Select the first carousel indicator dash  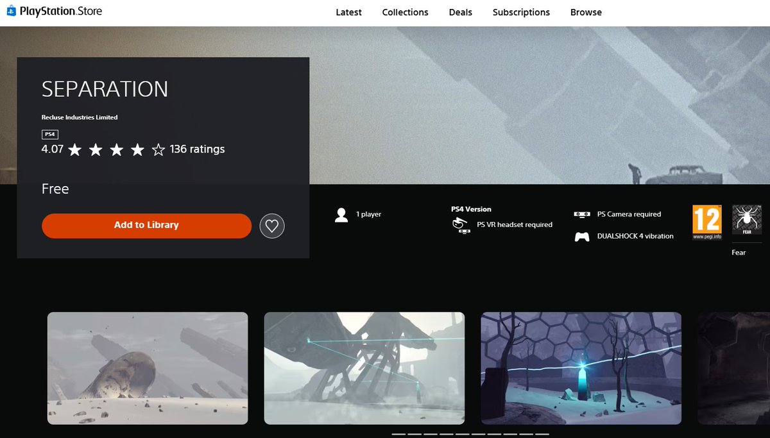[398, 434]
